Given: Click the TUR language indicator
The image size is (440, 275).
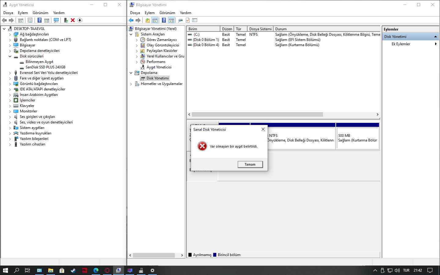Looking at the screenshot, I should tap(406, 270).
